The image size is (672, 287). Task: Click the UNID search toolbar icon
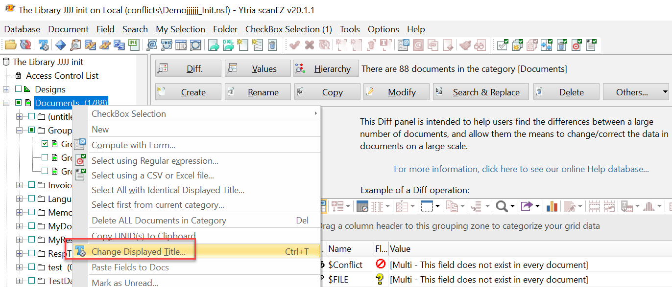(x=166, y=45)
